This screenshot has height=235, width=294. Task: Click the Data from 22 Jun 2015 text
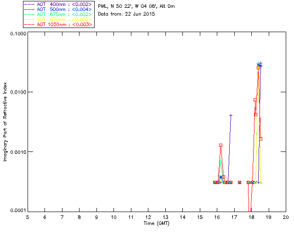pos(126,14)
